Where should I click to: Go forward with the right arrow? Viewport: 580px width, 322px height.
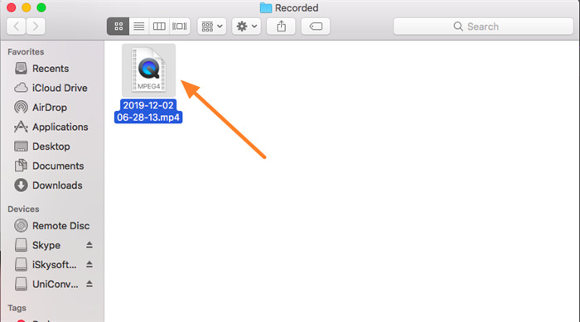click(x=36, y=26)
